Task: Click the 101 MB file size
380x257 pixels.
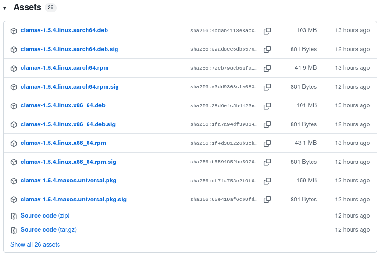Action: [307, 105]
